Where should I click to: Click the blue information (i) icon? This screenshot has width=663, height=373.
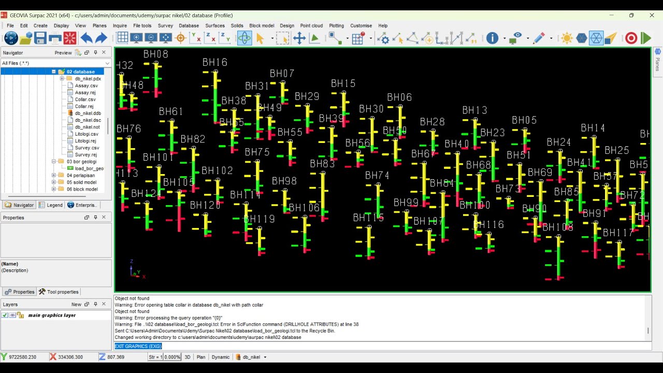492,38
